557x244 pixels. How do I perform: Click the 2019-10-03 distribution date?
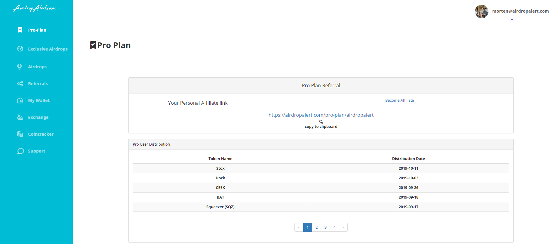coord(408,178)
